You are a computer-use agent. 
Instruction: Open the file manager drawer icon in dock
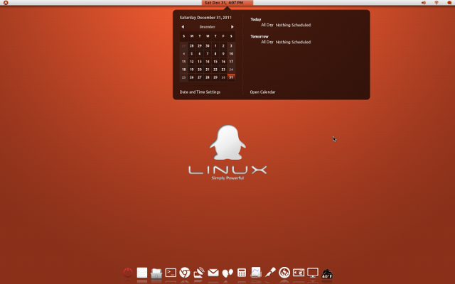(x=156, y=273)
